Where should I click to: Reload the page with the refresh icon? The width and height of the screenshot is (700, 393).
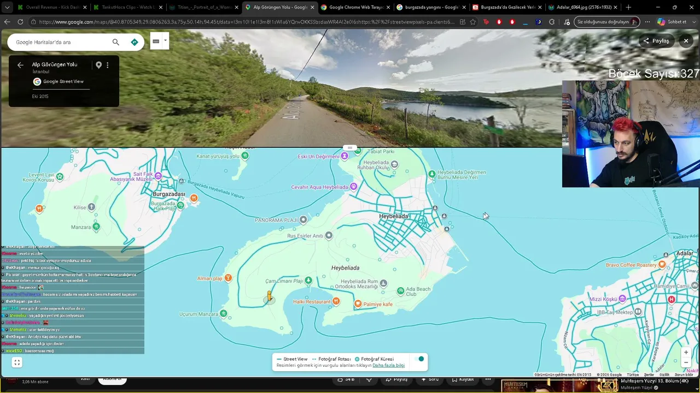click(x=20, y=22)
